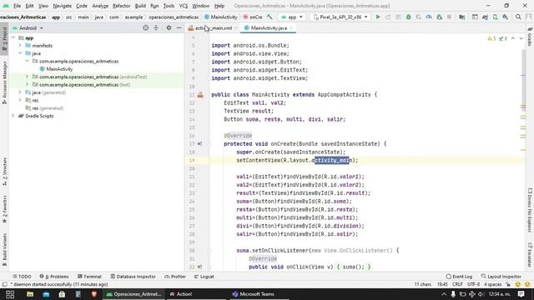Open Pixel_3a_API_30_x86 device dropdown
This screenshot has height=300, width=534.
click(x=340, y=17)
